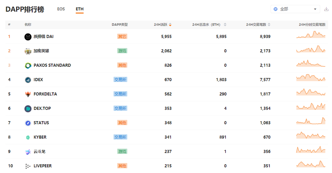Click the 交易所 tag on FORKDELTA row
332x173 pixels.
[120, 94]
